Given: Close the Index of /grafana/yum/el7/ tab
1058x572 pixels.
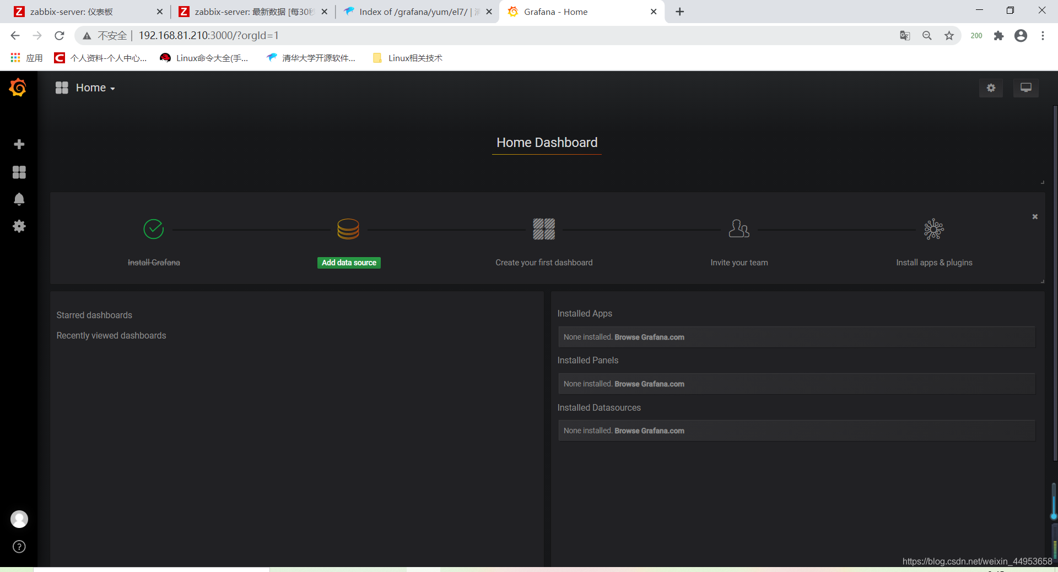Looking at the screenshot, I should pos(489,12).
